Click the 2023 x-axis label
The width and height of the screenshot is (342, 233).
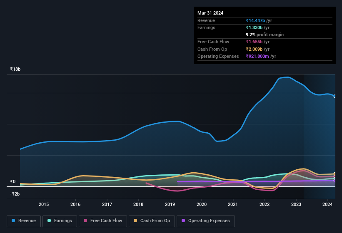tap(296, 204)
